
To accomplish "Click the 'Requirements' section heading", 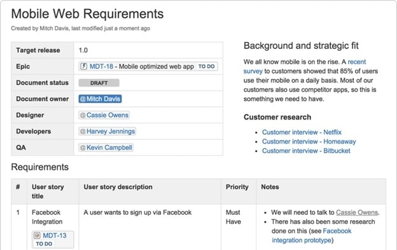I will point(39,167).
